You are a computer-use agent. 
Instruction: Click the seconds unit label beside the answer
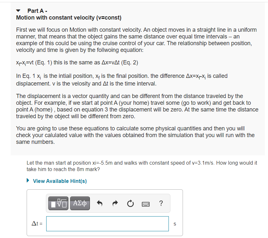pos(174,224)
